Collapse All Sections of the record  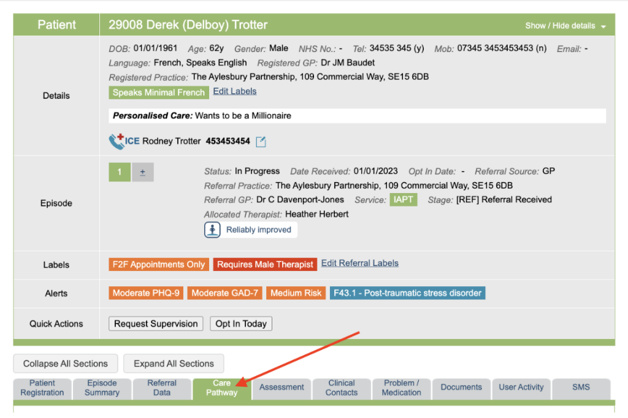pyautogui.click(x=66, y=363)
